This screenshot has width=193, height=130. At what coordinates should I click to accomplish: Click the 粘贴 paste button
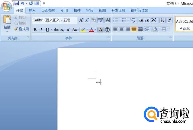click(x=7, y=21)
